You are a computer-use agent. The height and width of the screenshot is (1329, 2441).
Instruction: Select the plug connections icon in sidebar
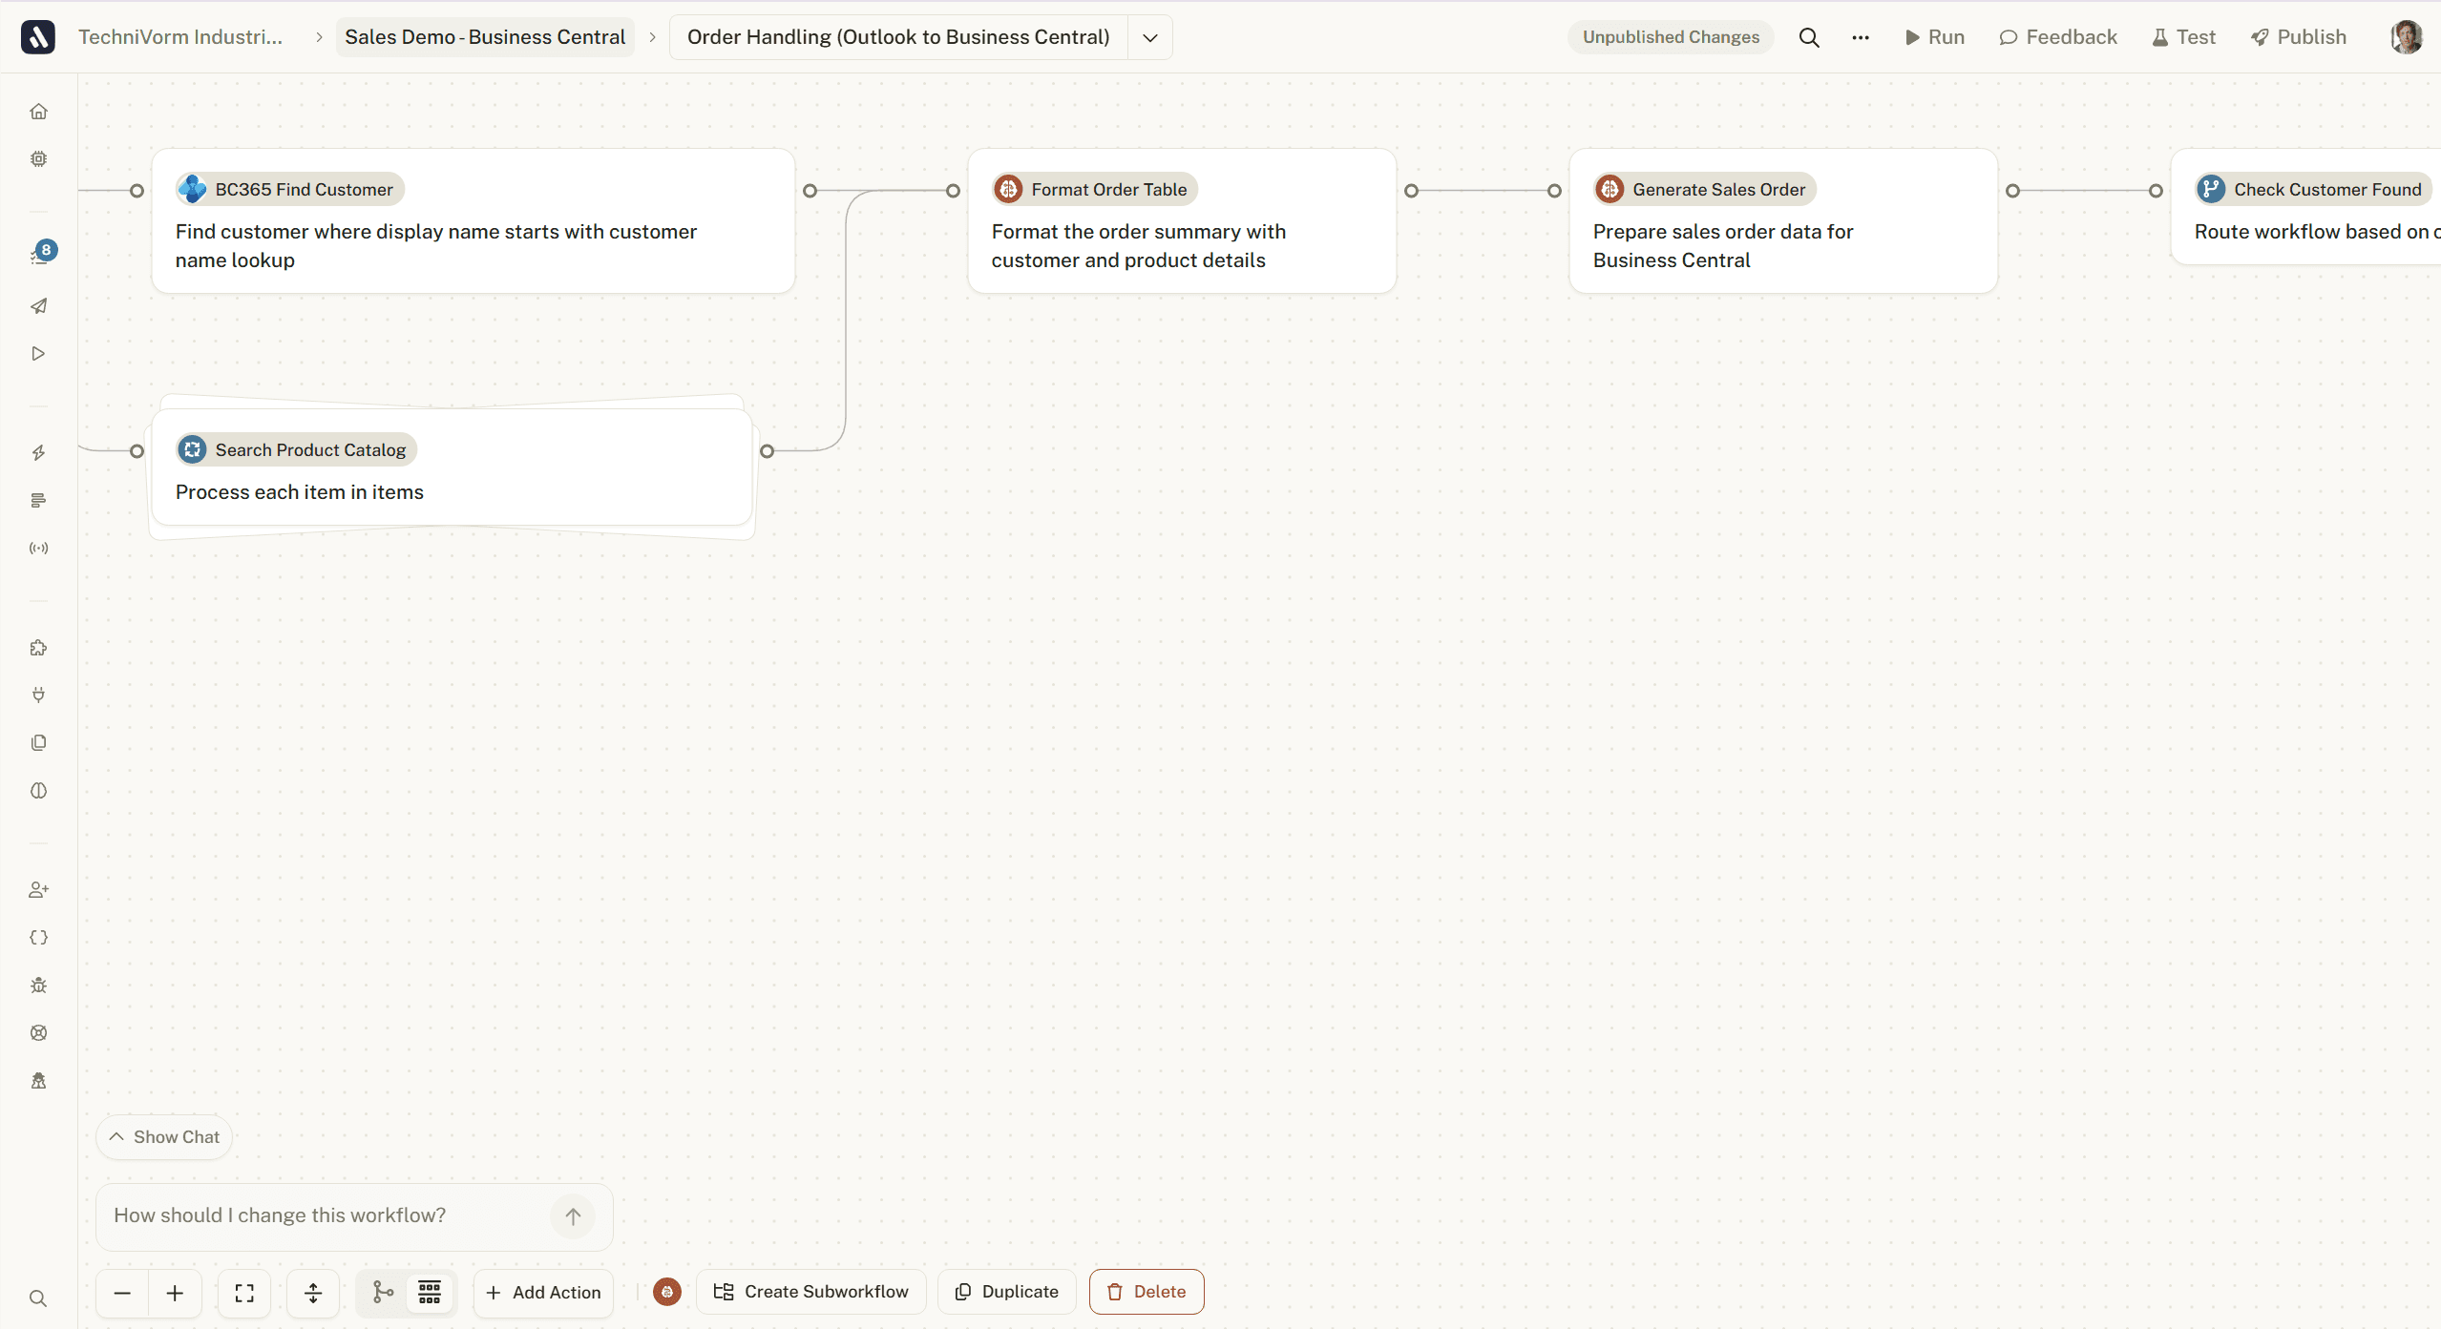click(38, 695)
